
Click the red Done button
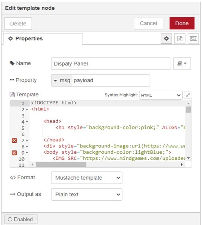point(182,23)
